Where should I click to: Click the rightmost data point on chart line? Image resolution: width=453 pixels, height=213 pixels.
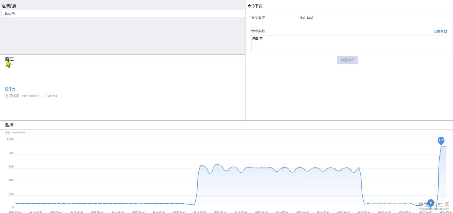(446, 147)
